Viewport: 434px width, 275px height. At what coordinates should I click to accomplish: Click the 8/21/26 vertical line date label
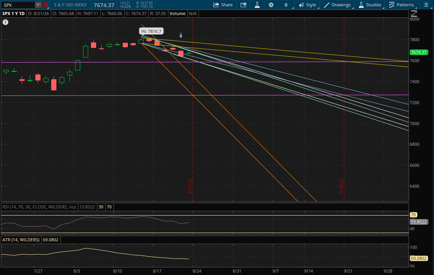click(190, 186)
